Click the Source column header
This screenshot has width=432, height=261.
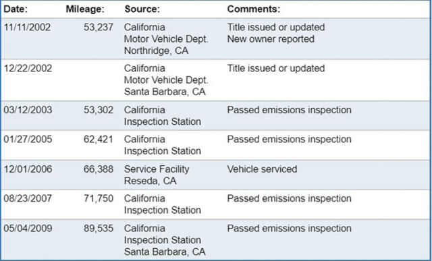click(142, 9)
